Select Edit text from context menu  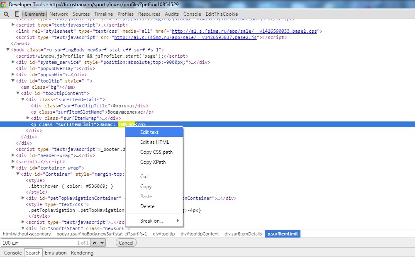pyautogui.click(x=149, y=132)
